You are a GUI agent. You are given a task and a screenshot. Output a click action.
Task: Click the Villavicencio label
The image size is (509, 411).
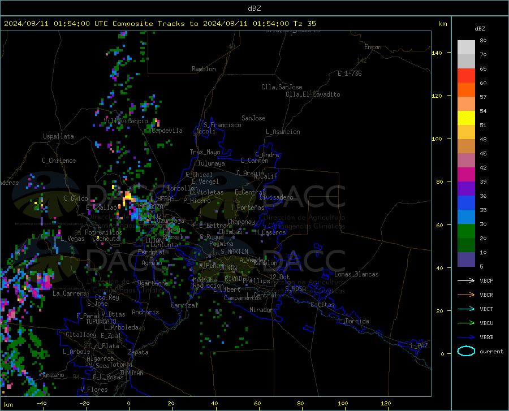coord(126,121)
